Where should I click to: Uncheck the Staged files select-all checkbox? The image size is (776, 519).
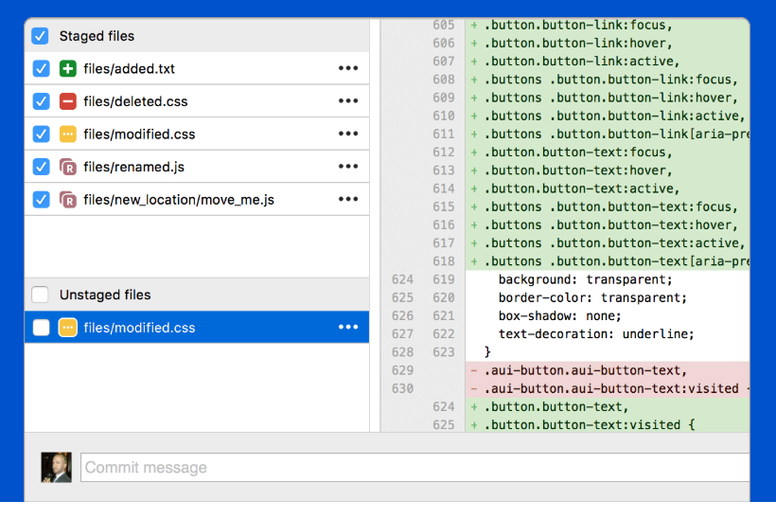[40, 36]
